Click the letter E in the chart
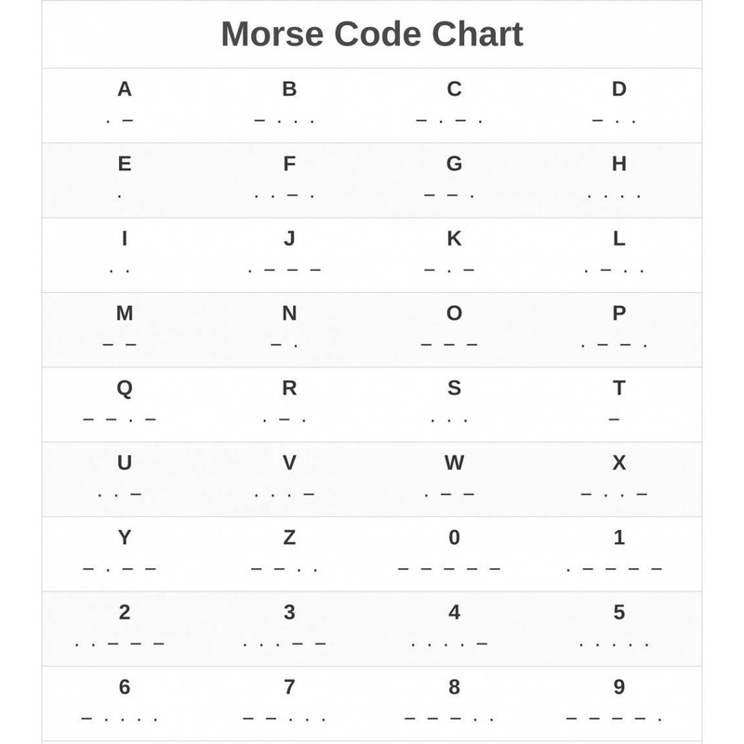 (x=125, y=165)
